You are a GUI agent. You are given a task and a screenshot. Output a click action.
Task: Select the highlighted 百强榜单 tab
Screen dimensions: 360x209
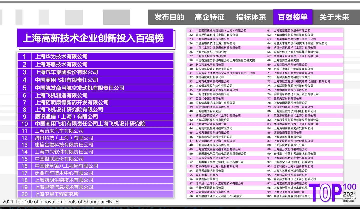[x=293, y=17]
